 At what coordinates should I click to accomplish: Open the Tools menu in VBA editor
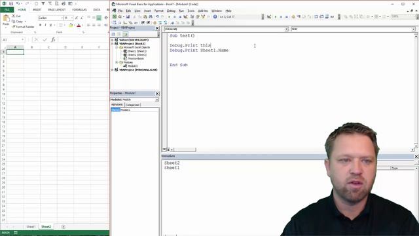coord(191,10)
